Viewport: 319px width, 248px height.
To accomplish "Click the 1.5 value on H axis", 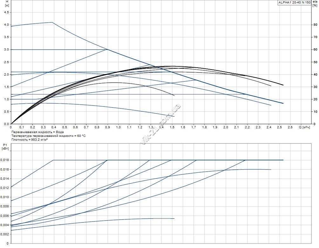I will click(6, 87).
